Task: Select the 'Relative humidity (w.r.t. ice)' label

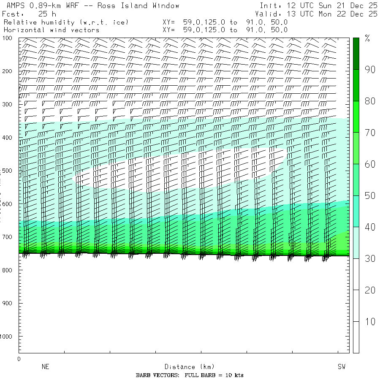Action: pyautogui.click(x=66, y=22)
